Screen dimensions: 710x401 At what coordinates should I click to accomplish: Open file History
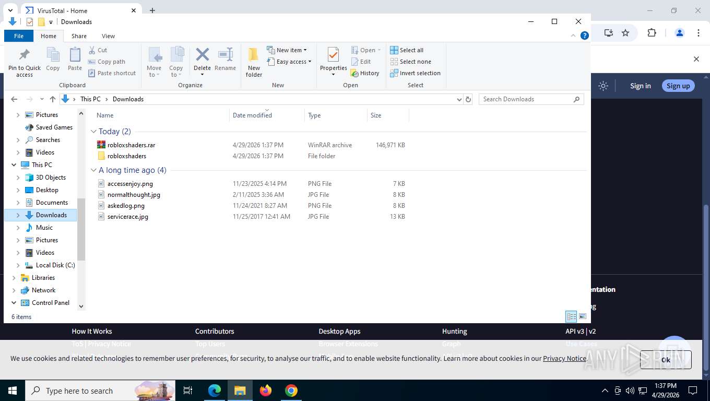(x=365, y=73)
